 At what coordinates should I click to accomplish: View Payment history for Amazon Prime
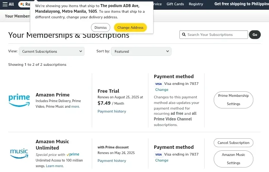click(x=112, y=111)
